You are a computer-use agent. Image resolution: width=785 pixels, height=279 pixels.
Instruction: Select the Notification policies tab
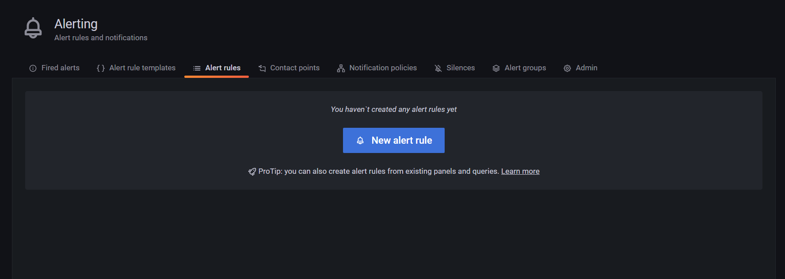377,68
